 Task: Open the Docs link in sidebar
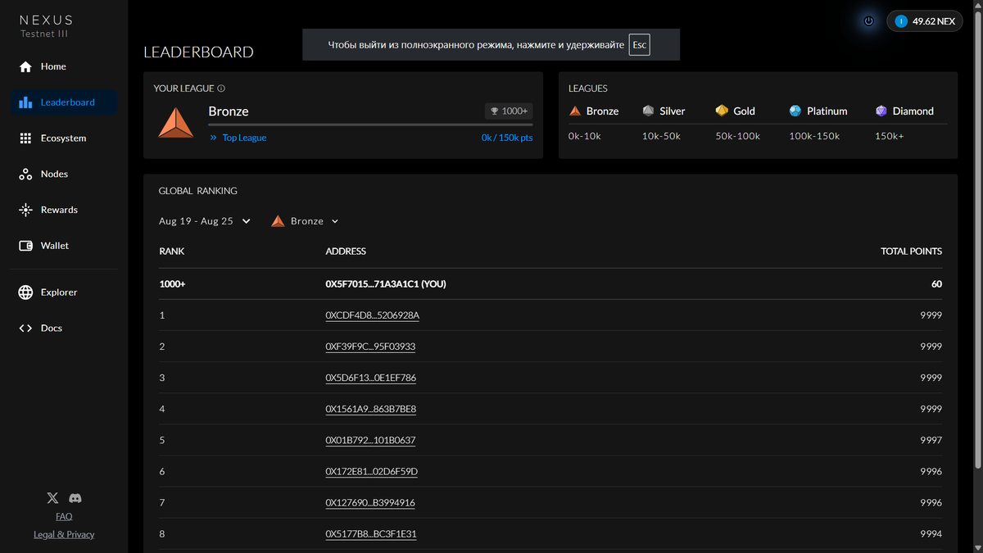coord(52,329)
